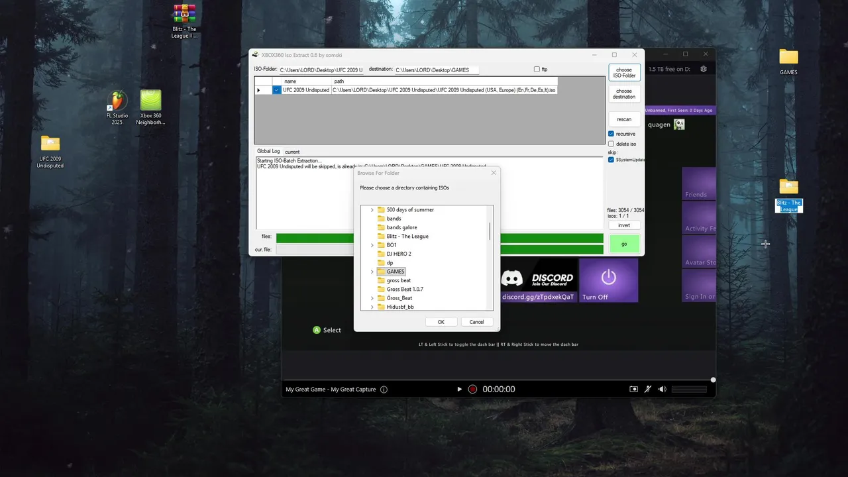Click the DJ HERO 2 folder icon

381,254
